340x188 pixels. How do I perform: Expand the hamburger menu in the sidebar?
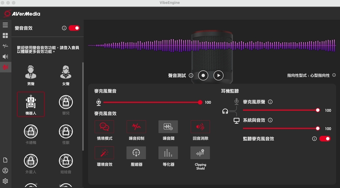point(6,25)
